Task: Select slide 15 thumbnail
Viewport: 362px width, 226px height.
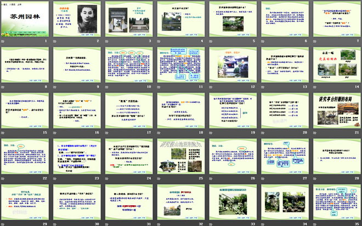Action: [x=25, y=111]
